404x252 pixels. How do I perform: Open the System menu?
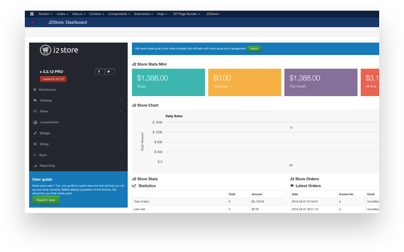[x=45, y=14]
